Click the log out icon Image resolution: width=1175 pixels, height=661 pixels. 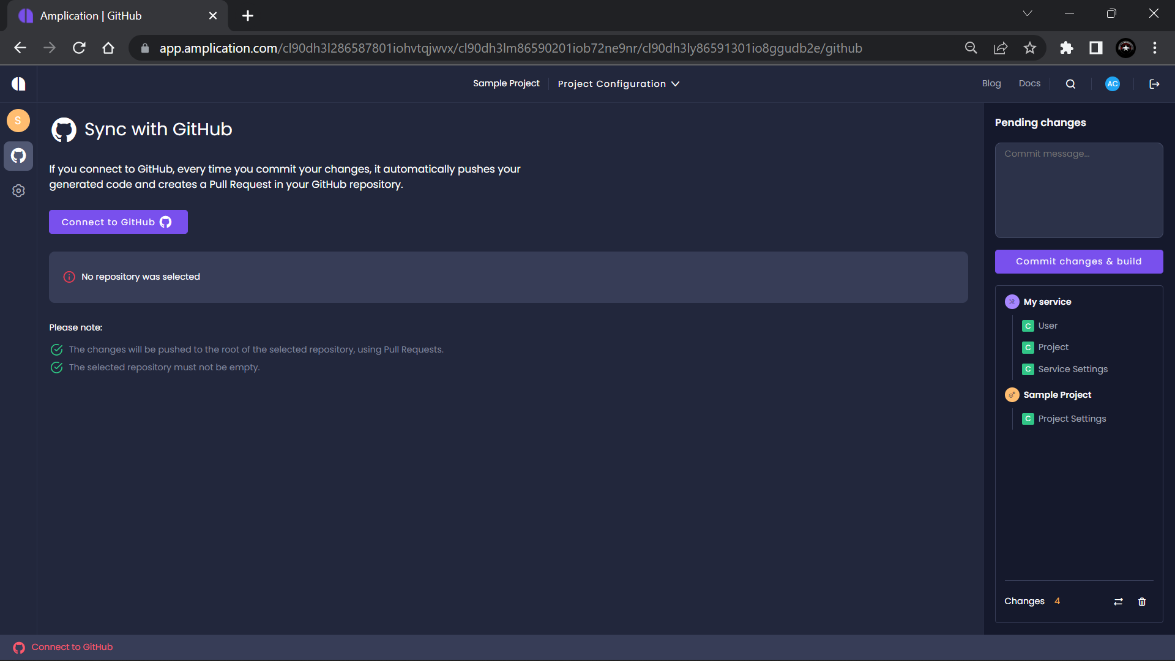point(1154,84)
